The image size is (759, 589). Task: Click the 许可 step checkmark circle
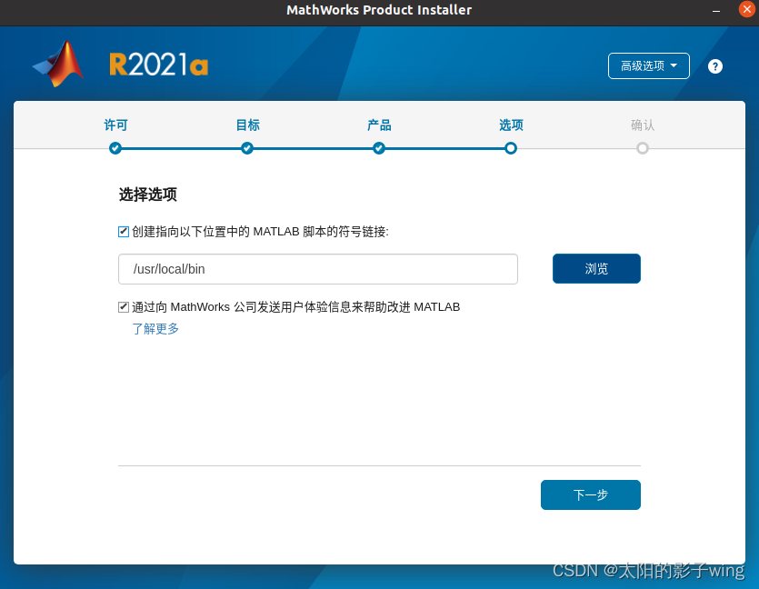point(115,148)
